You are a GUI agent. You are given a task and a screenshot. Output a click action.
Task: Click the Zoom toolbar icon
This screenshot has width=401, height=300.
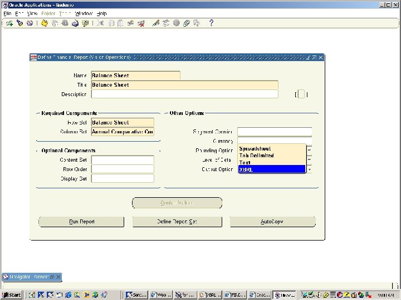pos(166,23)
